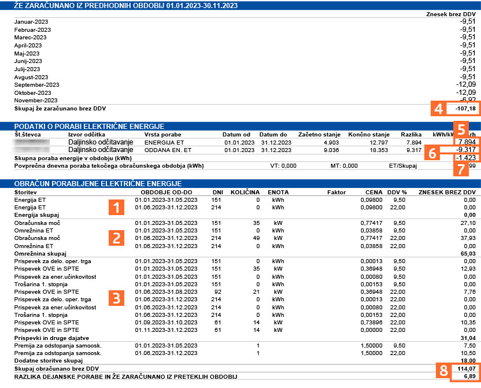481x388 pixels.
Task: Click the period '01.09.2023-31.10.2023'
Action: [x=166, y=322]
